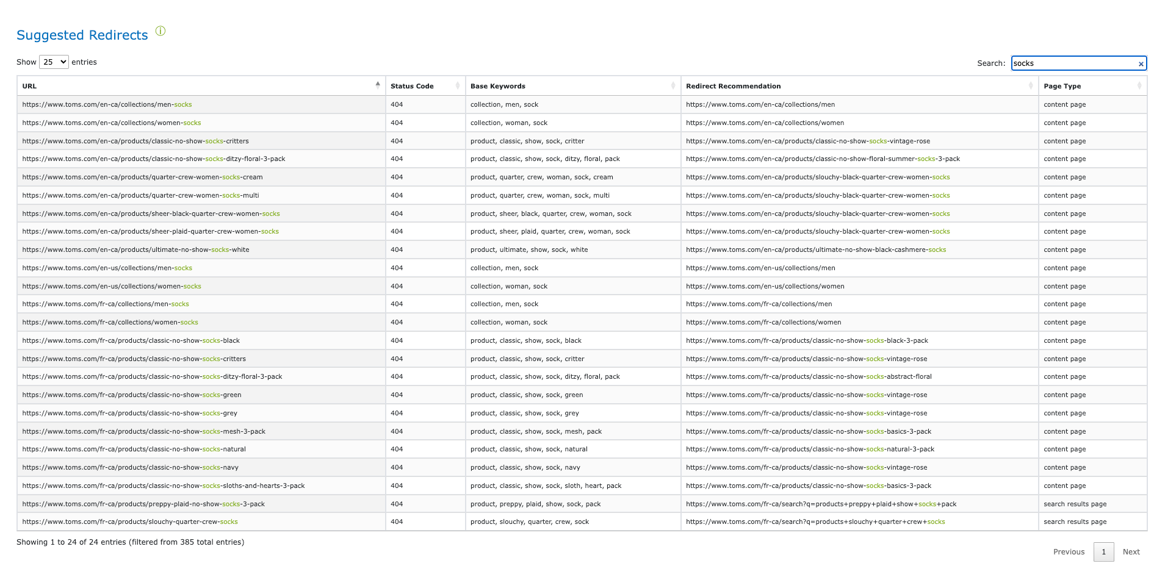This screenshot has height=577, width=1165.
Task: Click the URL column sort arrow icon
Action: pos(378,85)
